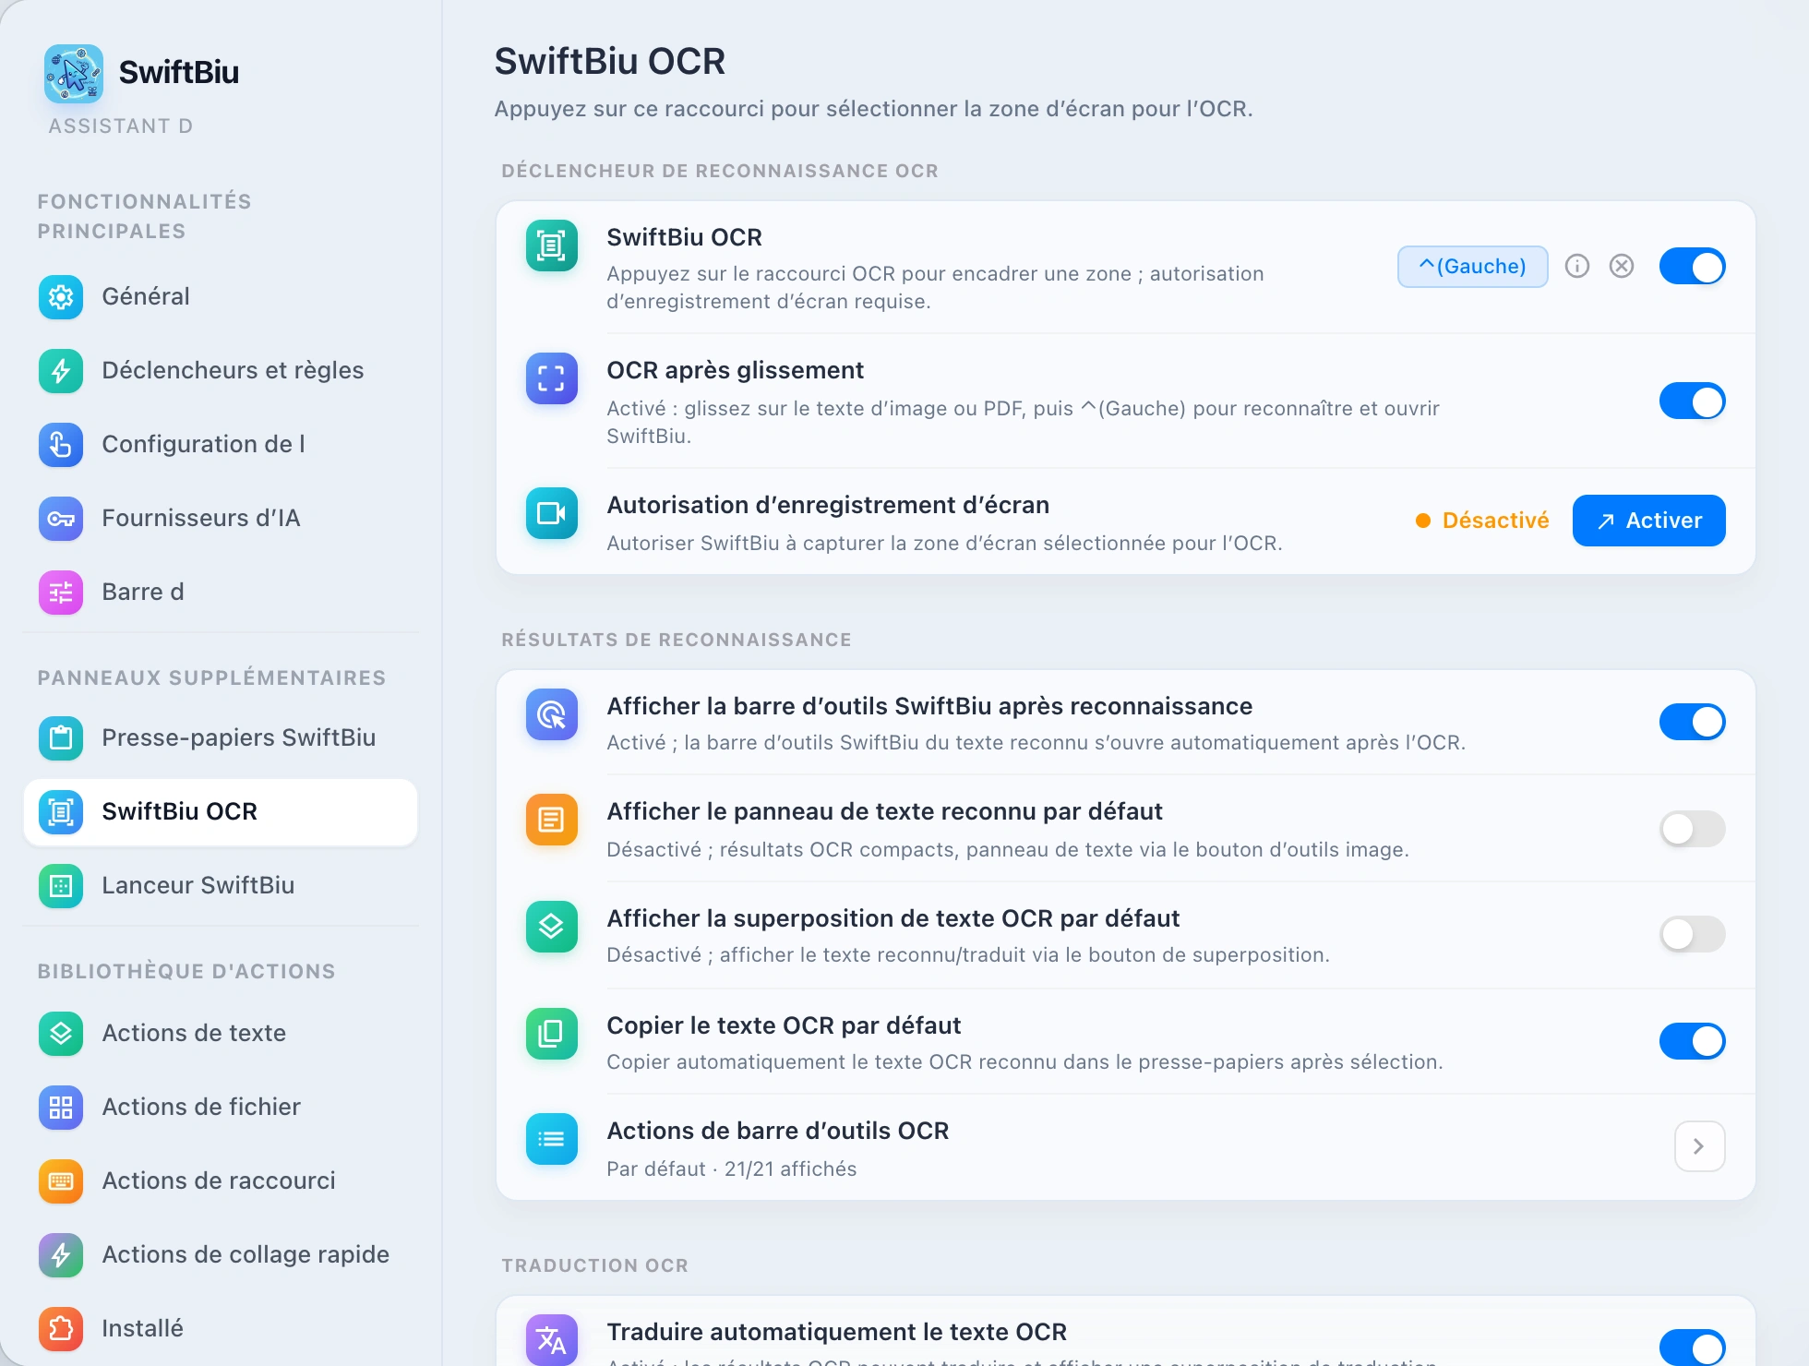
Task: Click the orange Désactivé status label
Action: point(1495,521)
